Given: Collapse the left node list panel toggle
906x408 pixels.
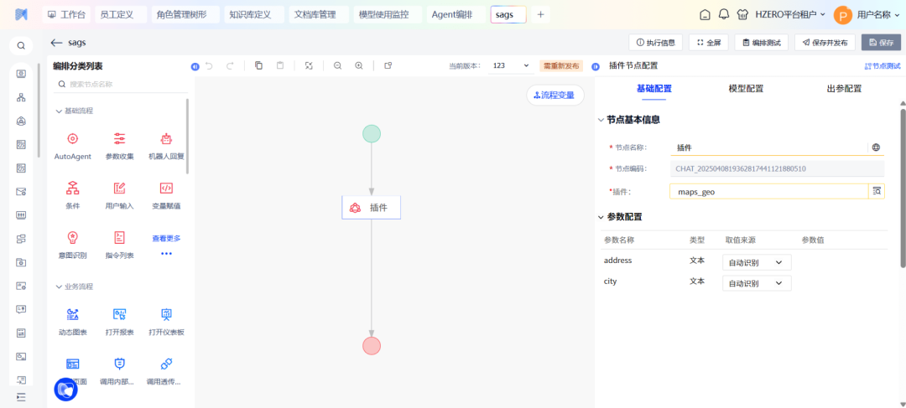Looking at the screenshot, I should [x=195, y=66].
